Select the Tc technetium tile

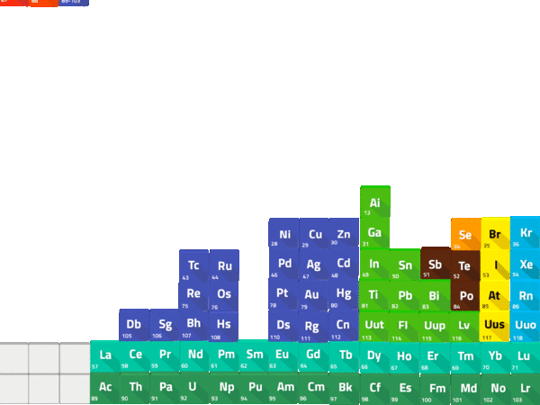(193, 265)
